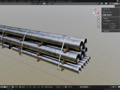Enable Affect Only Parents checkbox
Screen dimensions: 120x90
point(110,28)
